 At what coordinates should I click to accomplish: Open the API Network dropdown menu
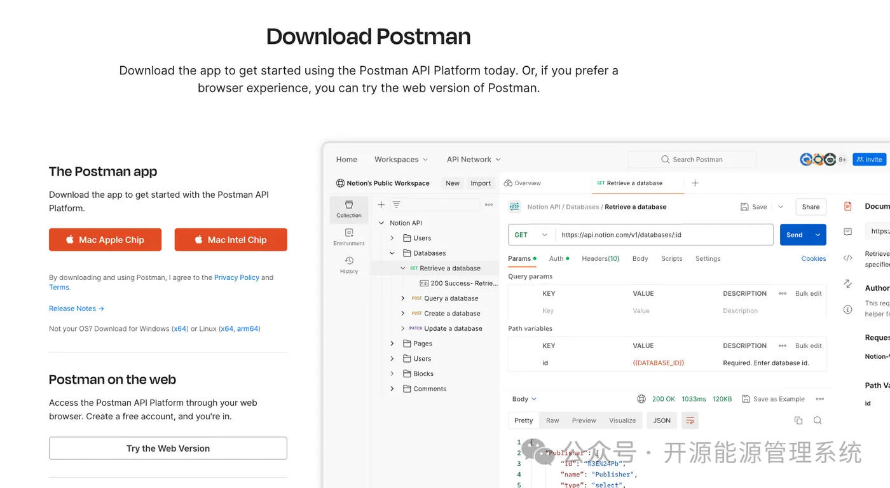474,159
